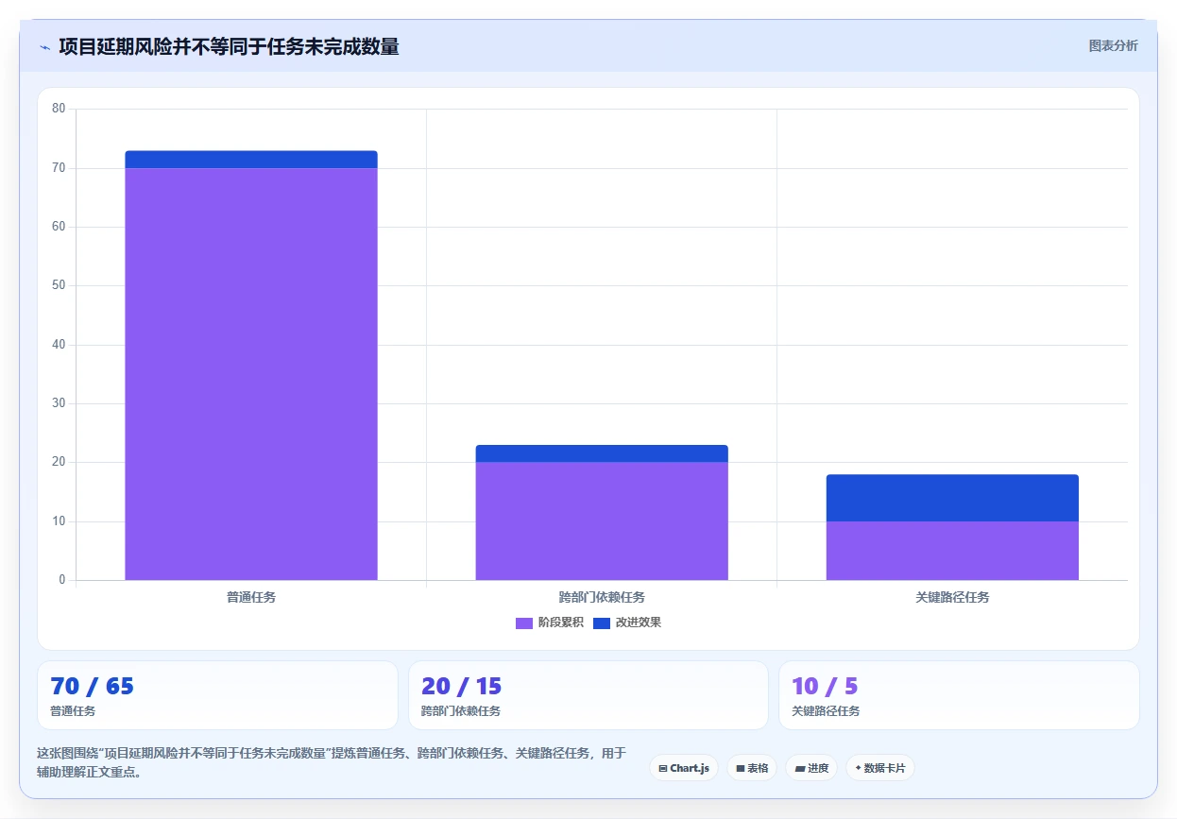1177x819 pixels.
Task: Select the Chart.js tag chip
Action: 684,768
